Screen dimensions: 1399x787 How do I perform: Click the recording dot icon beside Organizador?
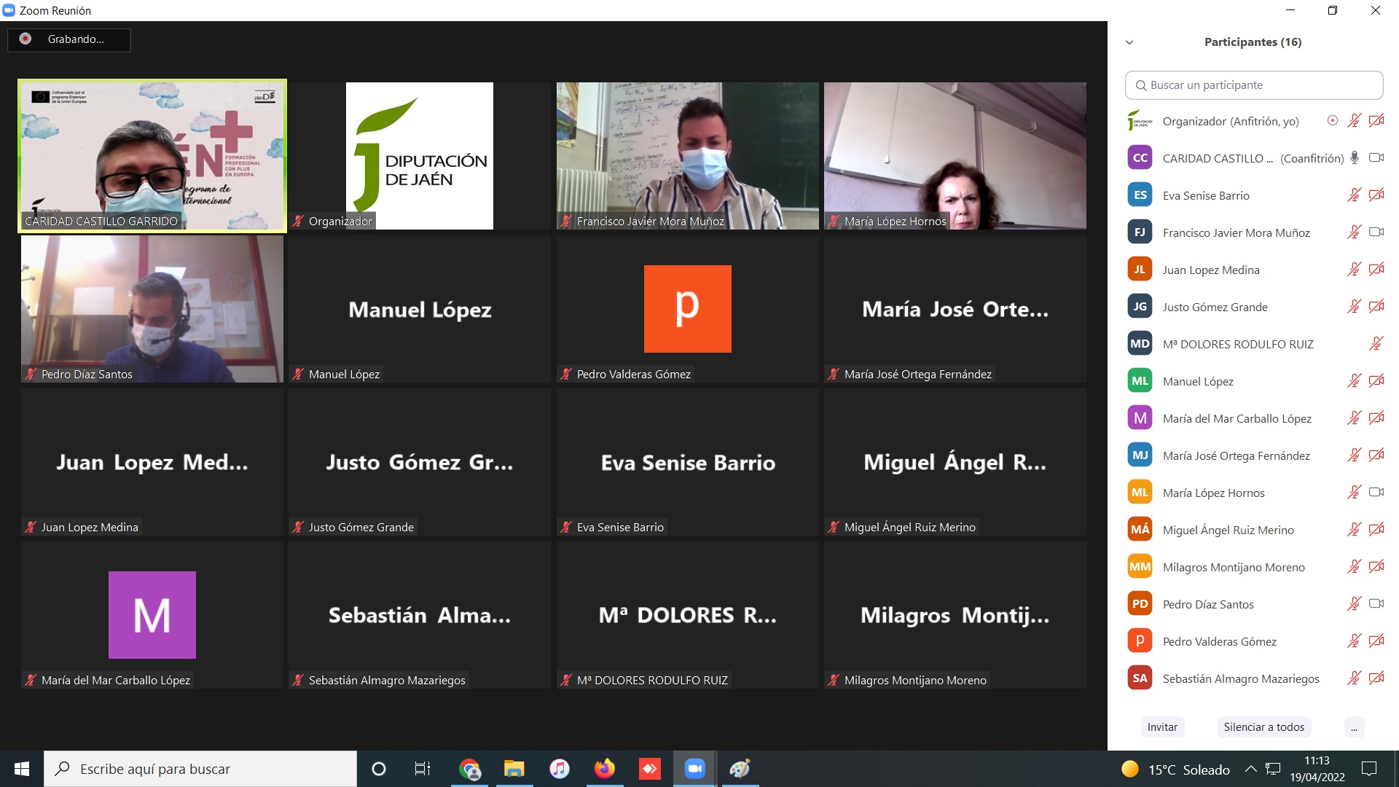click(1332, 121)
